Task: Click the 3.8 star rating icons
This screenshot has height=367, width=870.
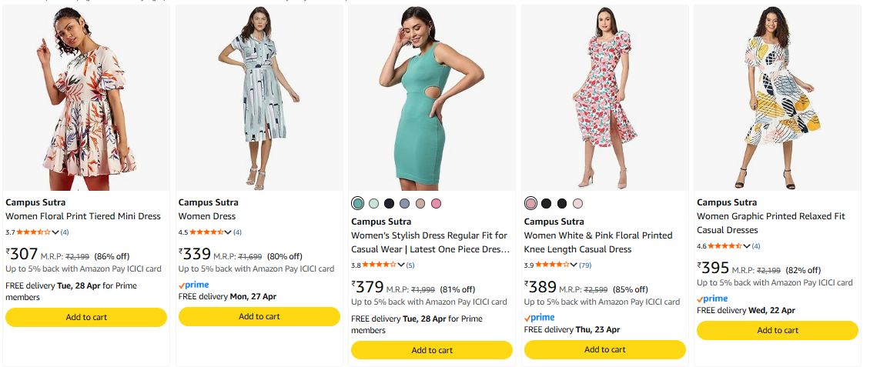Action: pos(379,265)
